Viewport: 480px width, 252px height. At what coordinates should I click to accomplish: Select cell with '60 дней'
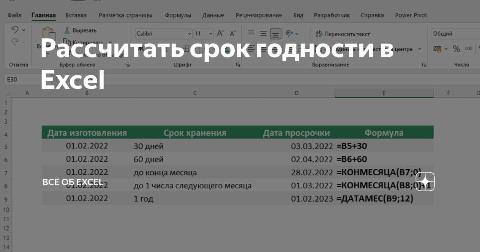(195, 159)
